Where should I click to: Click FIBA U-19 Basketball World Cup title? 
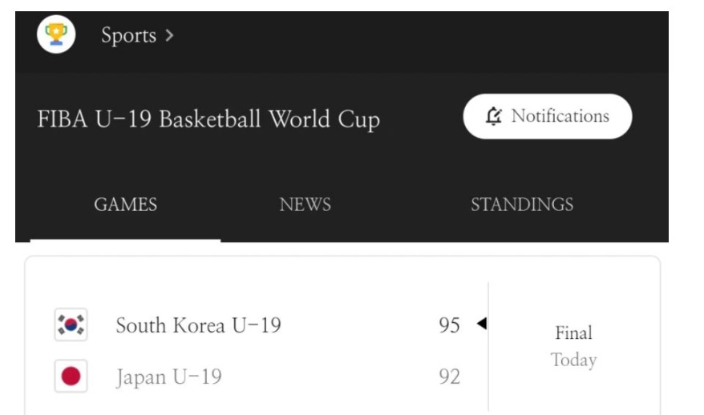pyautogui.click(x=208, y=119)
